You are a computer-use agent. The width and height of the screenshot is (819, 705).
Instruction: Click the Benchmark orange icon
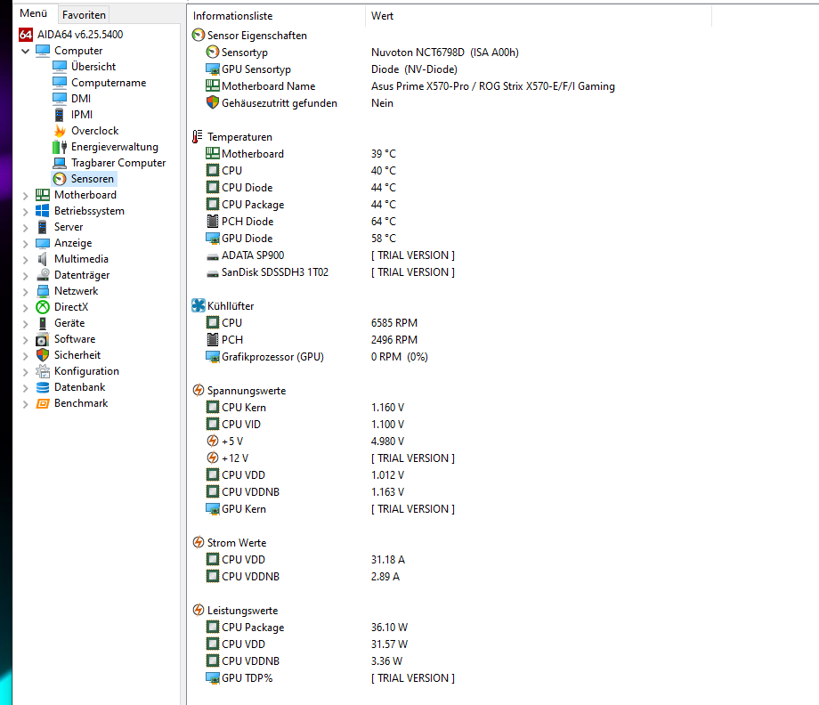pyautogui.click(x=43, y=403)
